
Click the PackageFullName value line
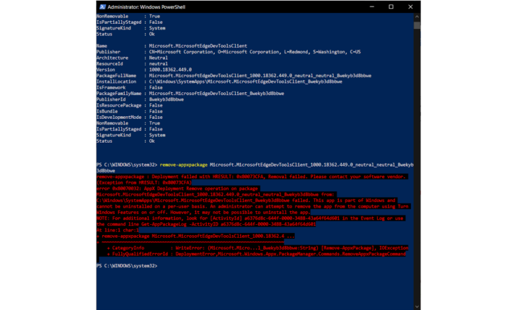click(260, 76)
